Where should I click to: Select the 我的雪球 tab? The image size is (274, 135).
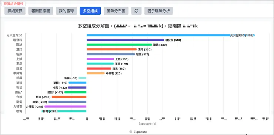pyautogui.click(x=66, y=11)
